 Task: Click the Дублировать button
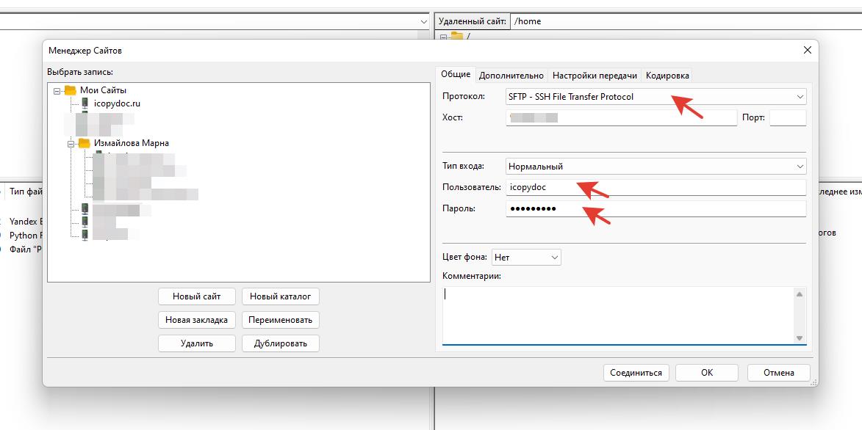click(x=280, y=343)
